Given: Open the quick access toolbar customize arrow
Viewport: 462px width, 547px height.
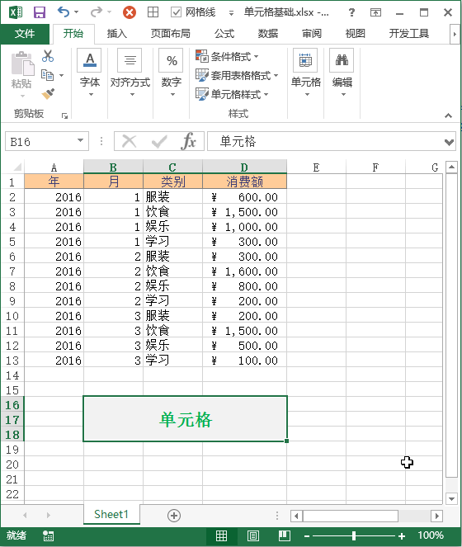Looking at the screenshot, I should pyautogui.click(x=231, y=13).
